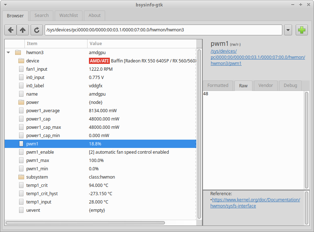Screen dimensions: 314x232
Task: Click the 100.0% value of pwm1_max
Action: pyautogui.click(x=96, y=160)
